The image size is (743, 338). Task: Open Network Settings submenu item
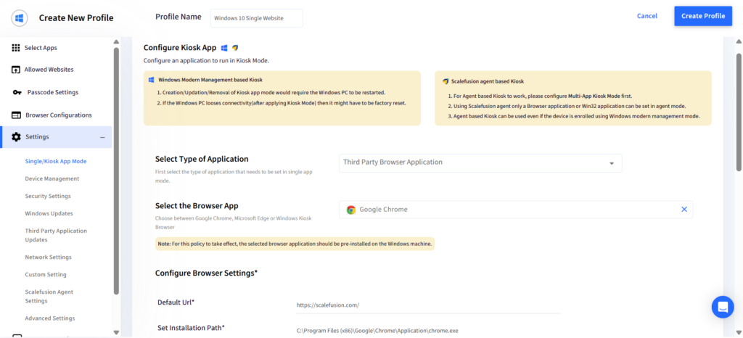point(49,257)
